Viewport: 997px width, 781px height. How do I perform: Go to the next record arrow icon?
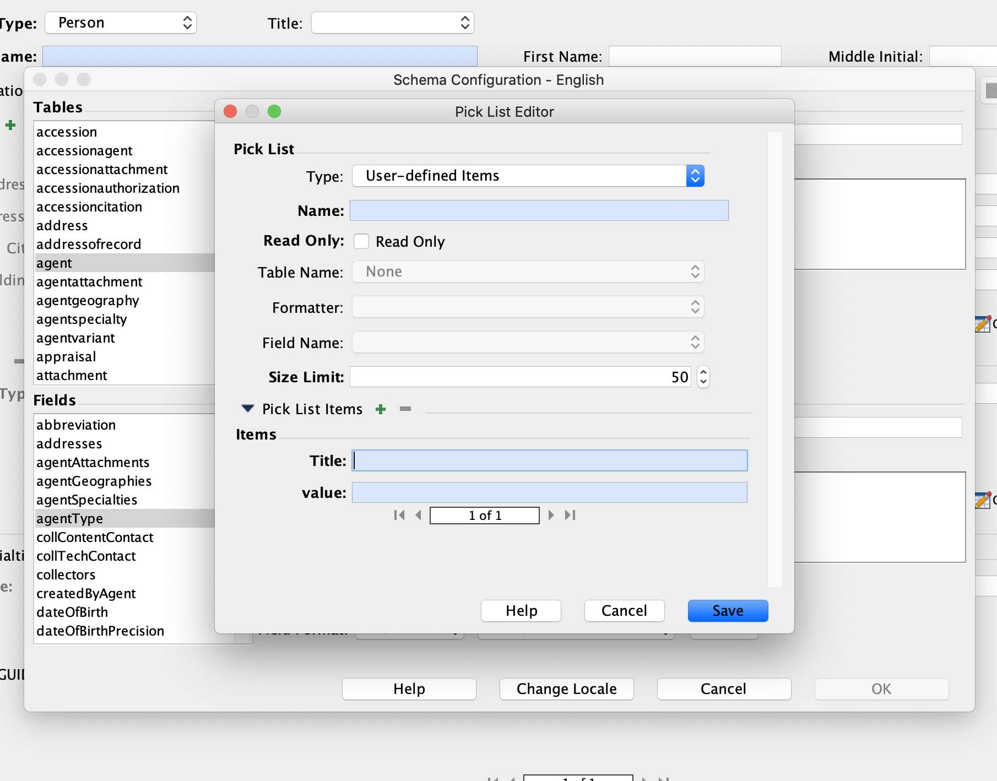click(x=551, y=515)
